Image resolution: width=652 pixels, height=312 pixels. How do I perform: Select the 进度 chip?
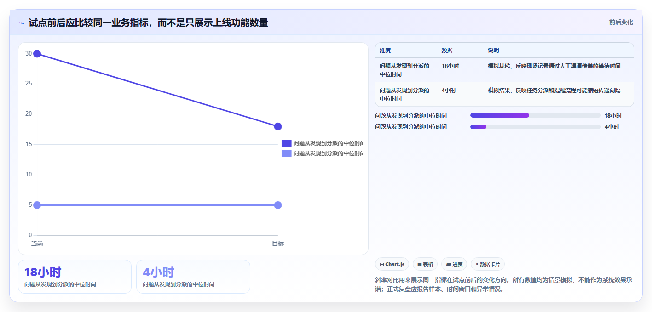(x=454, y=264)
